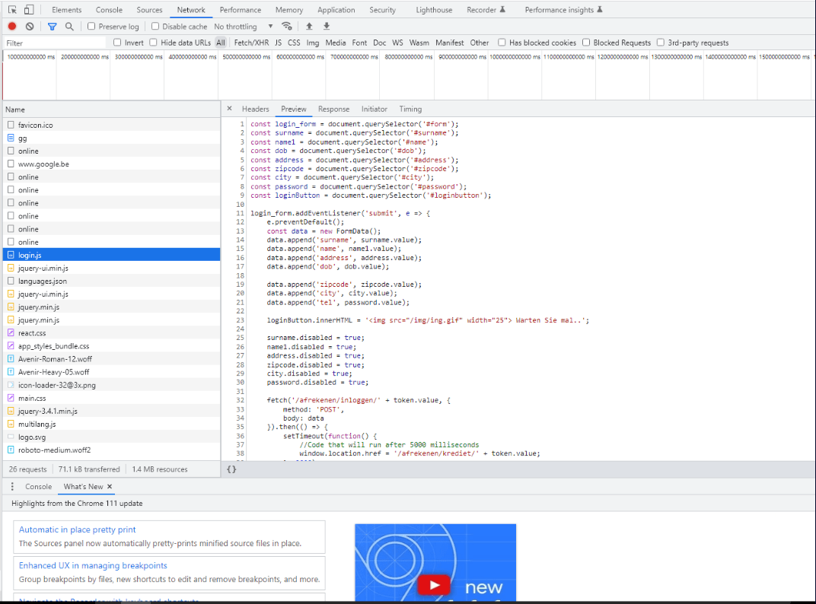Enable the Preserve log checkbox
This screenshot has width=816, height=604.
[91, 26]
